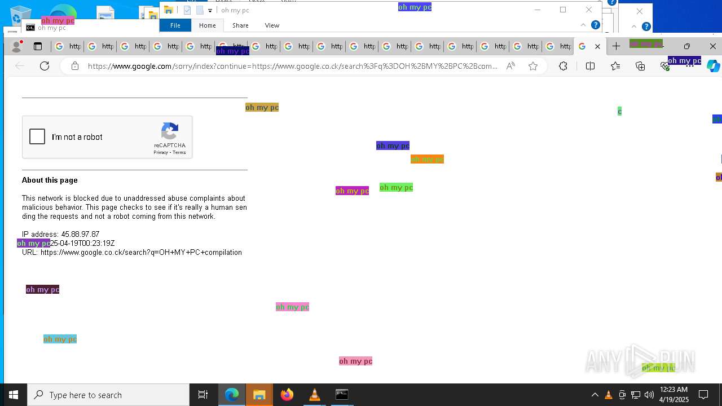Open the Edge Favorites list
722x406 pixels.
(615, 66)
